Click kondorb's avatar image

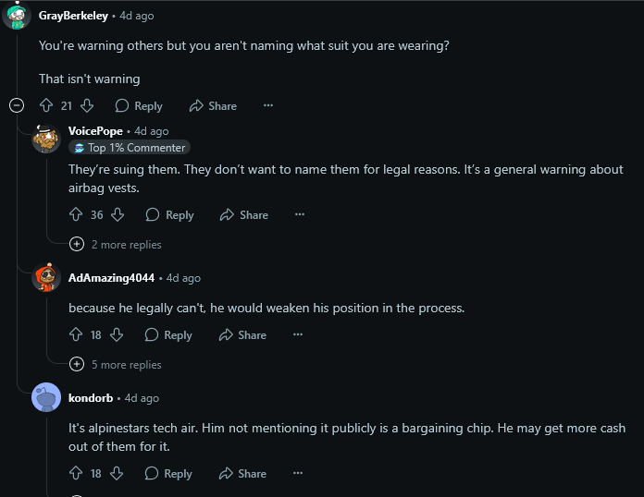point(46,398)
